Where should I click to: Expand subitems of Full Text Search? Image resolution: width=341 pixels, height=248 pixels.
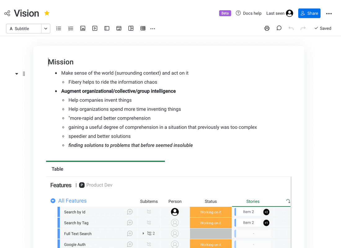(143, 233)
